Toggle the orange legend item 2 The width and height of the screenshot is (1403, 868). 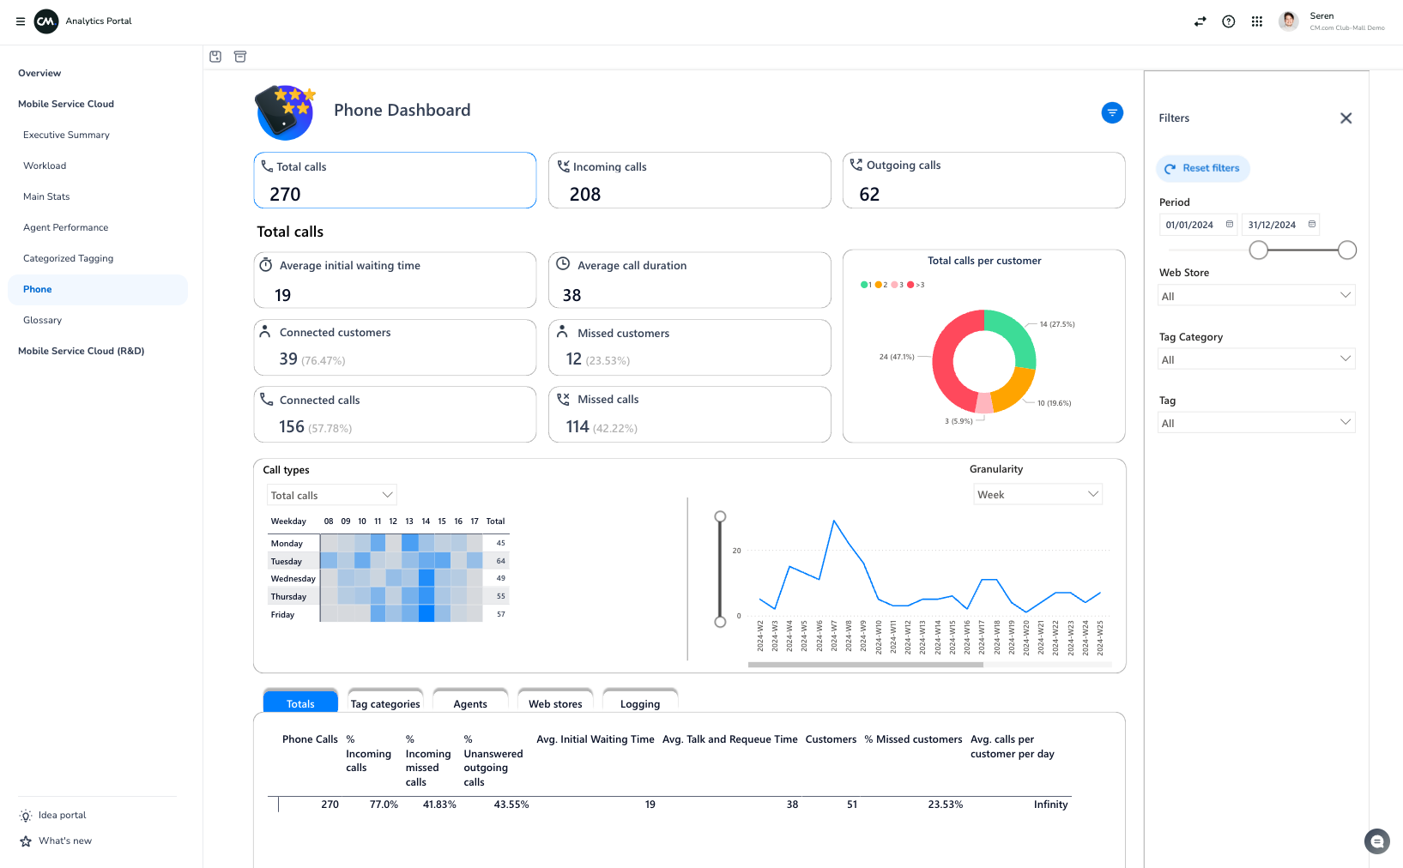pyautogui.click(x=880, y=285)
